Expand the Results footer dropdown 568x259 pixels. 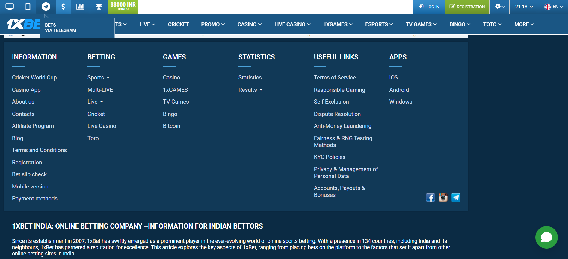tap(250, 90)
